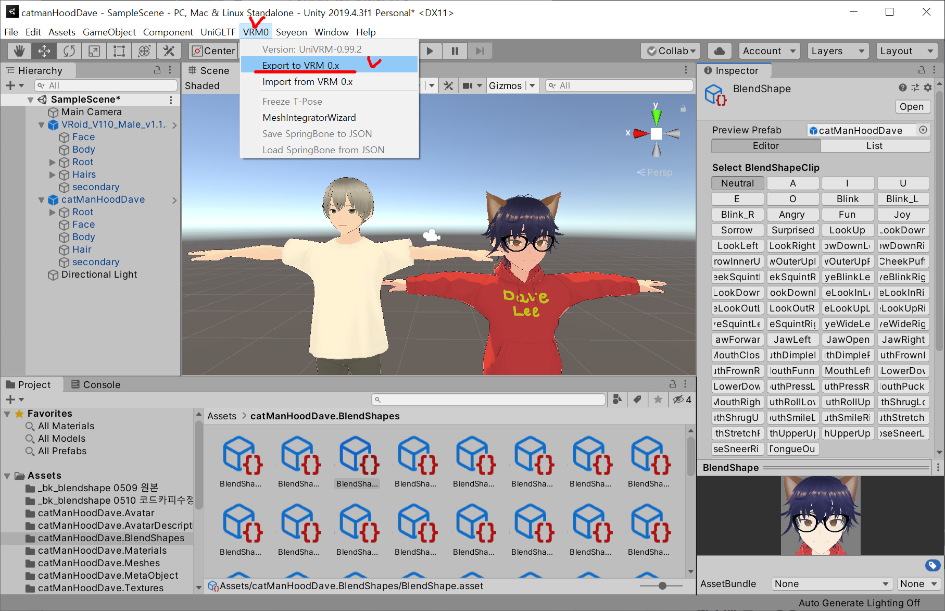Open AssetBundle name dropdown
Viewport: 945px width, 611px height.
(x=831, y=584)
